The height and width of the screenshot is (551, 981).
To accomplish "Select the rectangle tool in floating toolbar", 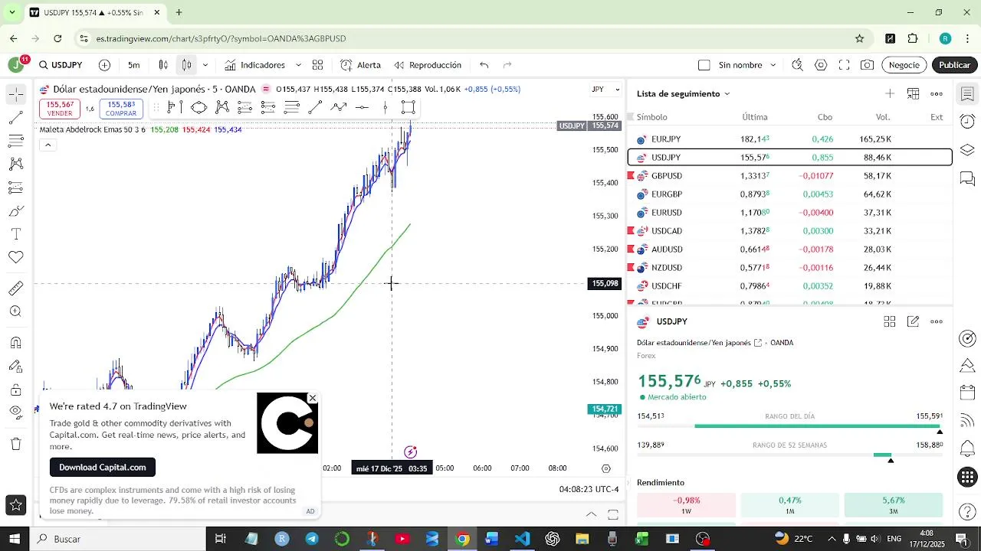I will [408, 107].
